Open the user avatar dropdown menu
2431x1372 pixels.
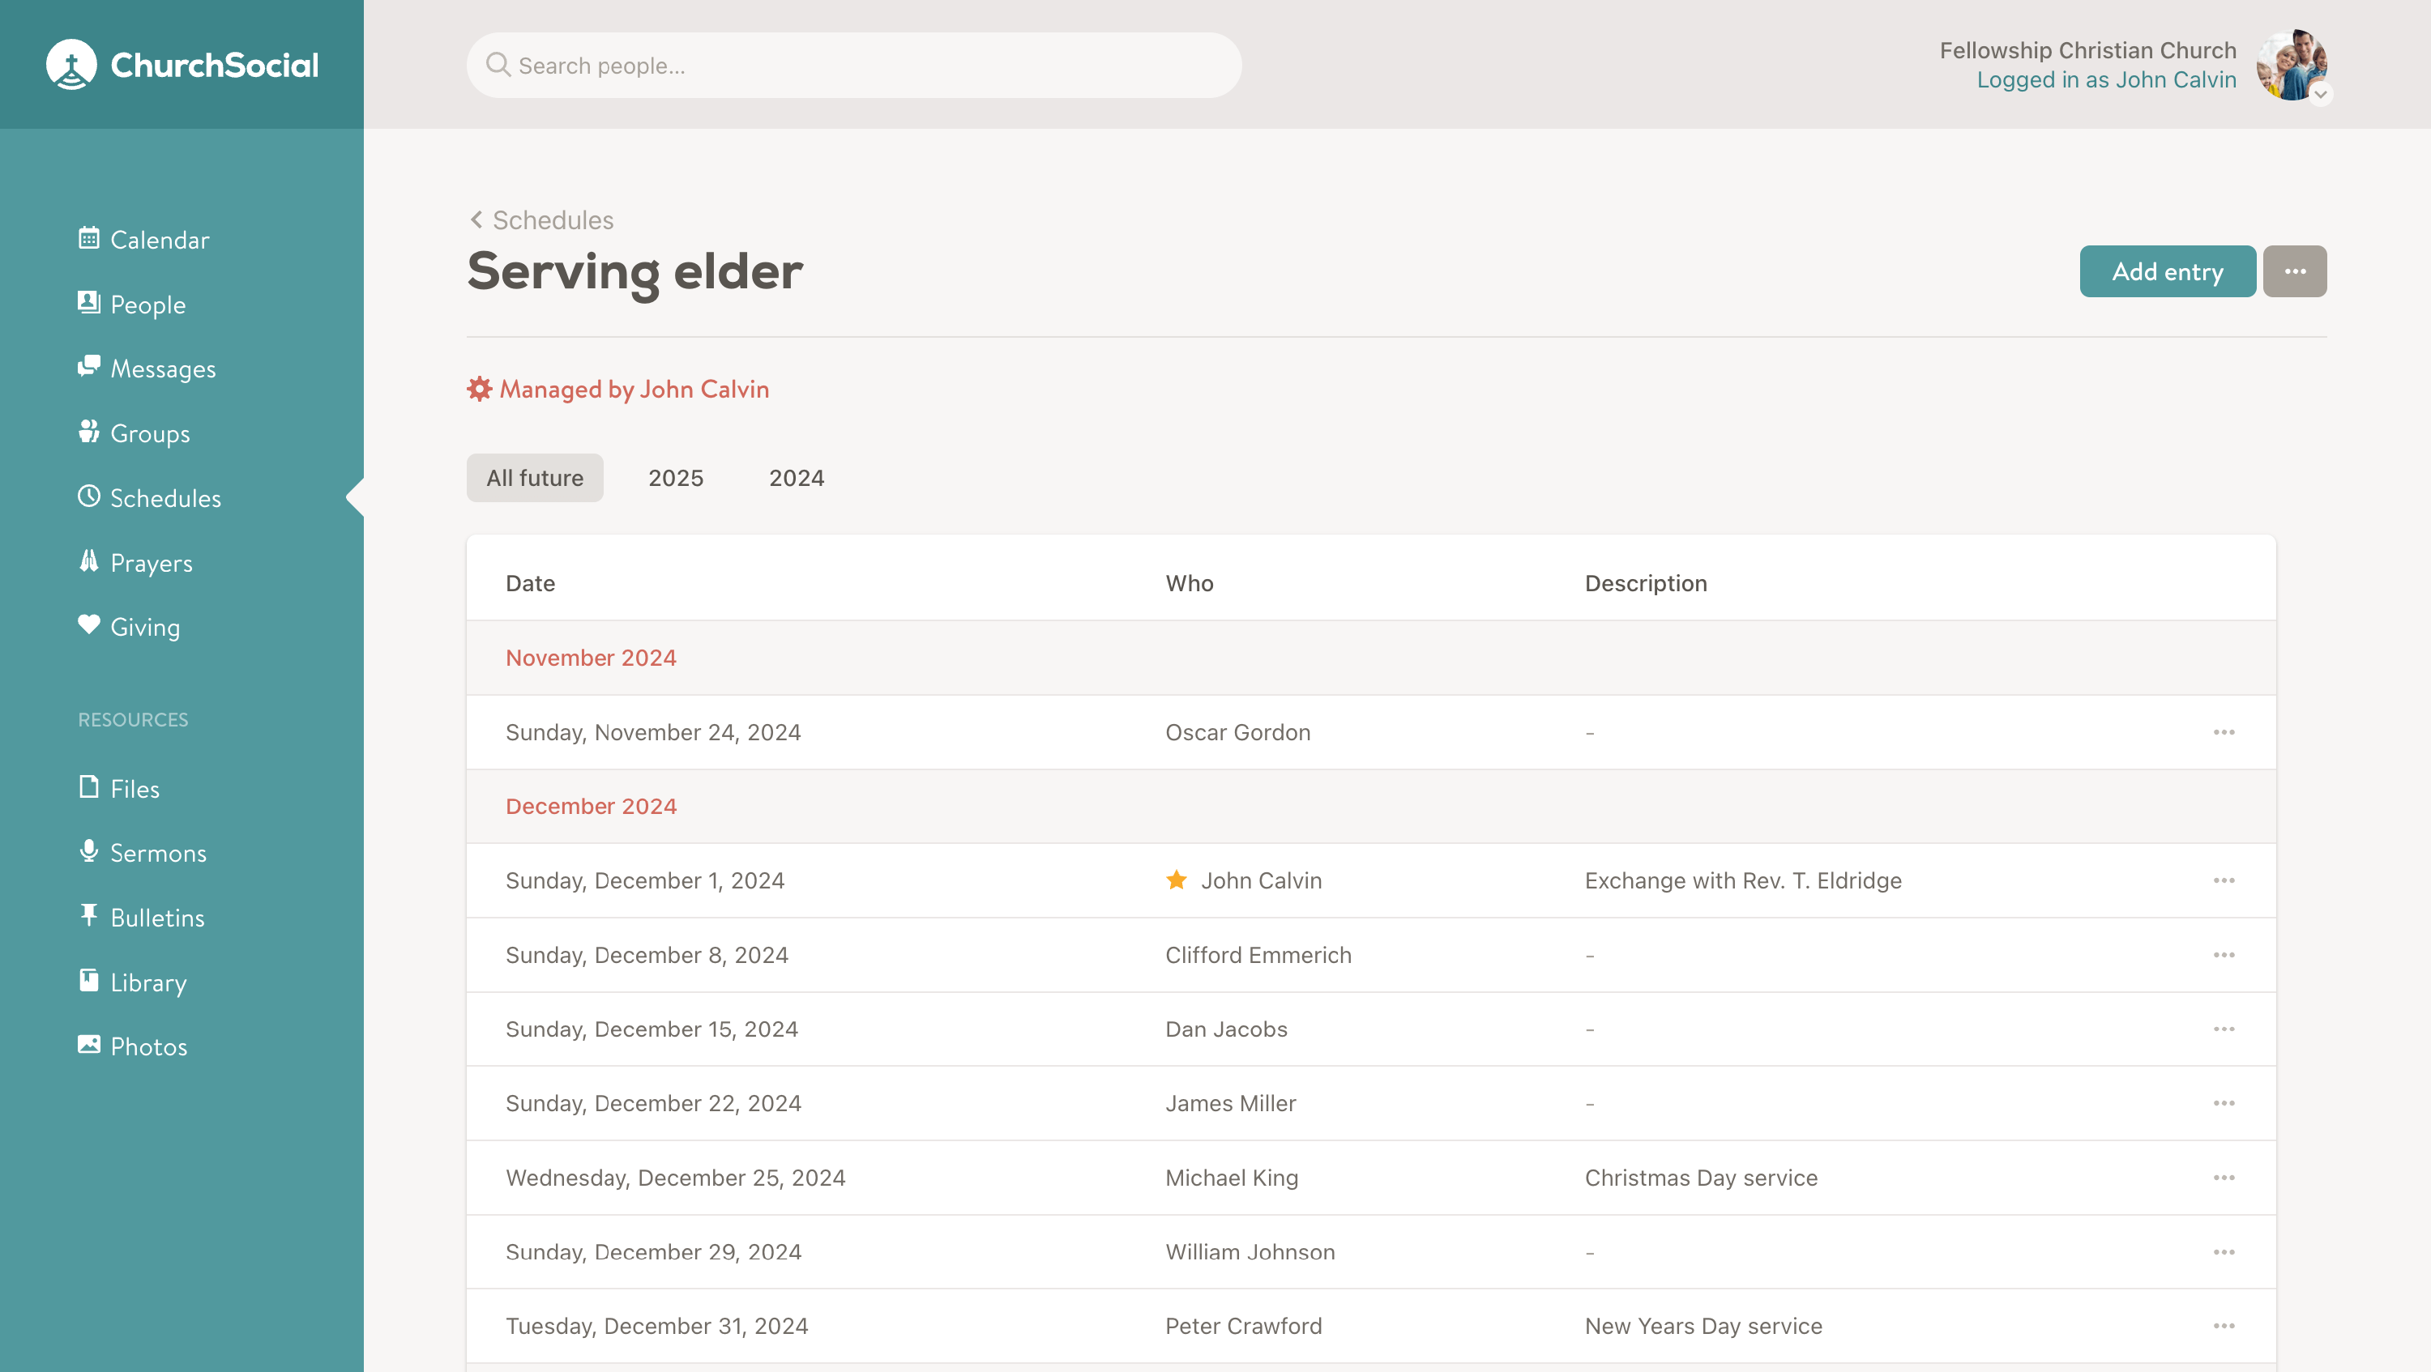click(2292, 64)
